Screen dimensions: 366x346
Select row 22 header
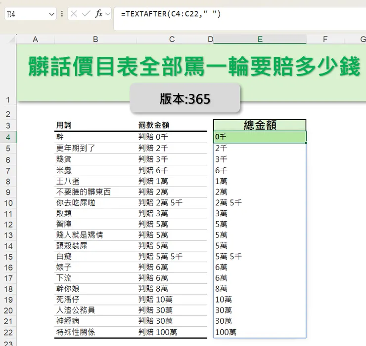[x=8, y=332]
